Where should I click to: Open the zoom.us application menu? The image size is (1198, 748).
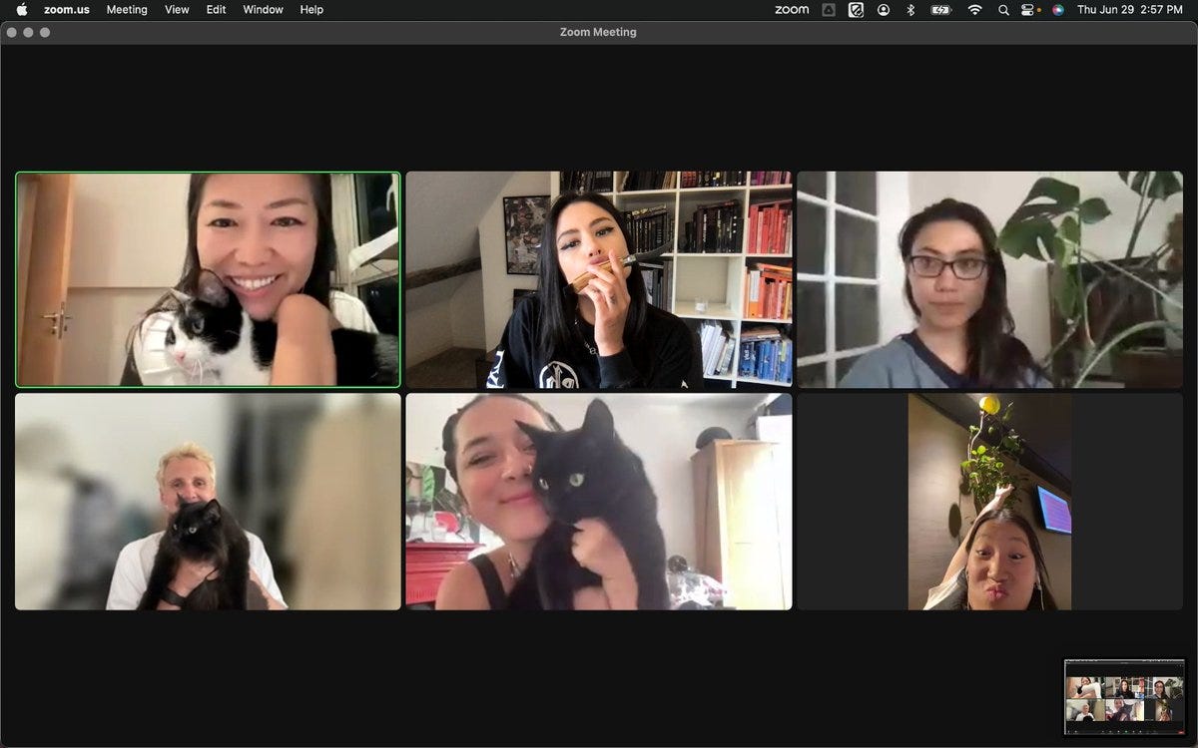[x=65, y=9]
